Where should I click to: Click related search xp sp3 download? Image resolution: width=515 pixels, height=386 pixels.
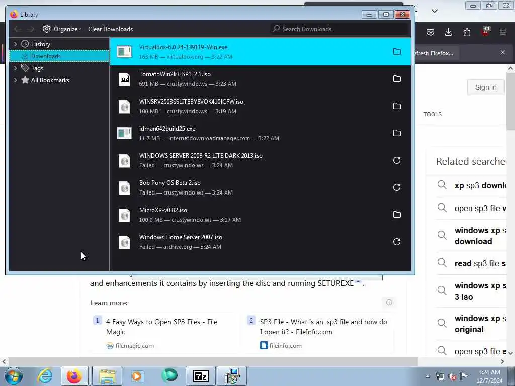pos(480,186)
